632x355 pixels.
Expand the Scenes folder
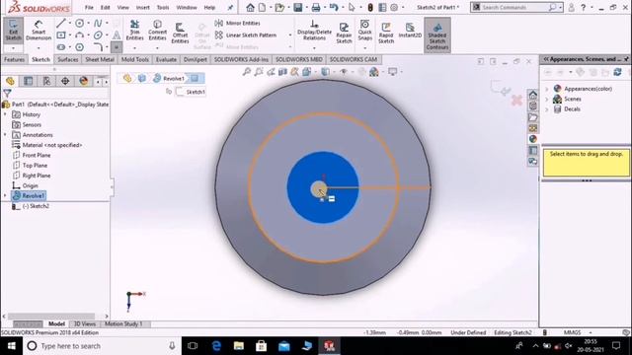tap(547, 99)
